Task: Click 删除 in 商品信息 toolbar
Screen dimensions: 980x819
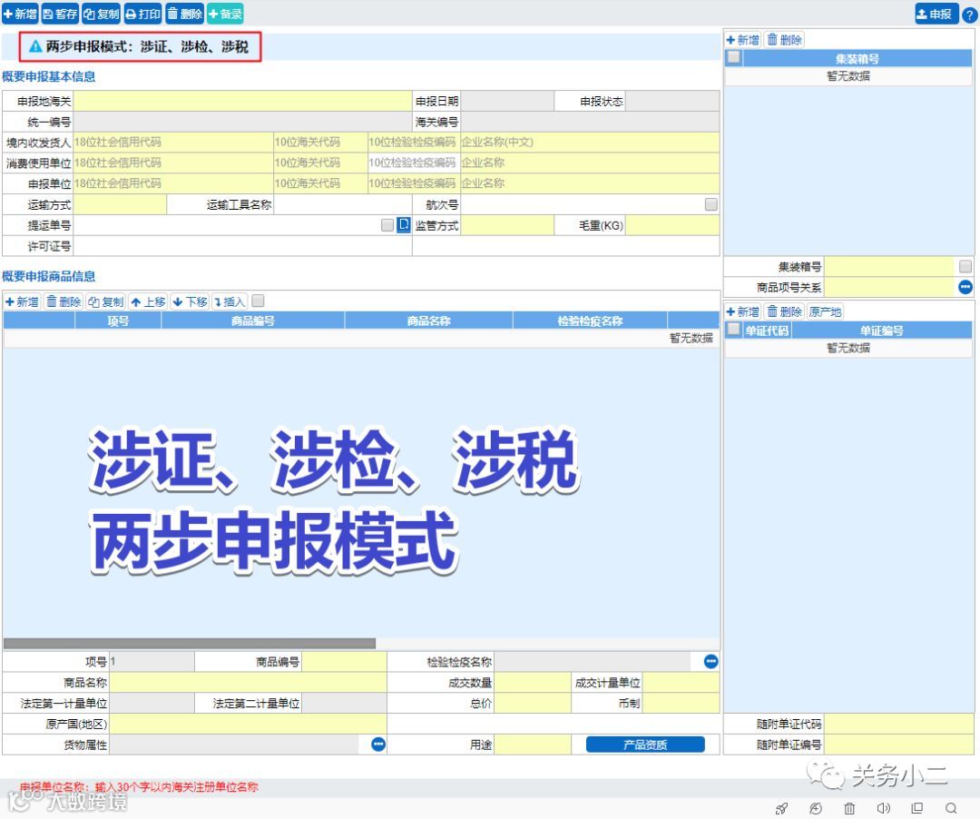Action: (x=64, y=302)
